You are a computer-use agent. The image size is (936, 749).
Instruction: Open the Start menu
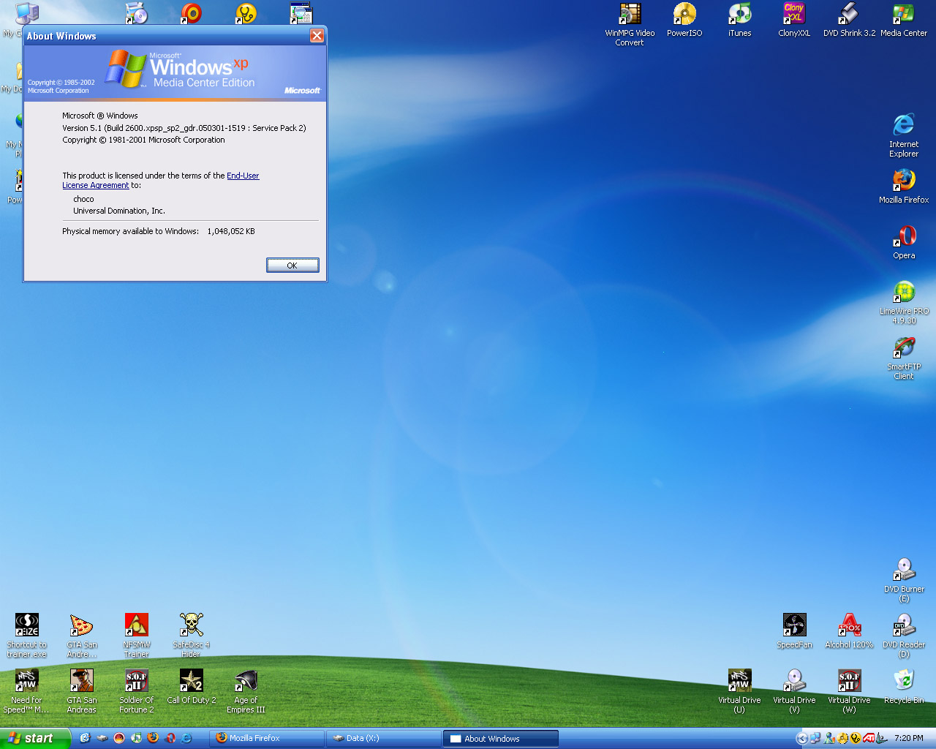pyautogui.click(x=35, y=738)
